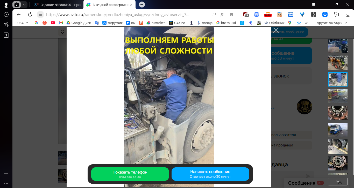Image resolution: width=354 pixels, height=188 pixels.
Task: Open the calendar extension showing 164
Action: click(x=291, y=14)
